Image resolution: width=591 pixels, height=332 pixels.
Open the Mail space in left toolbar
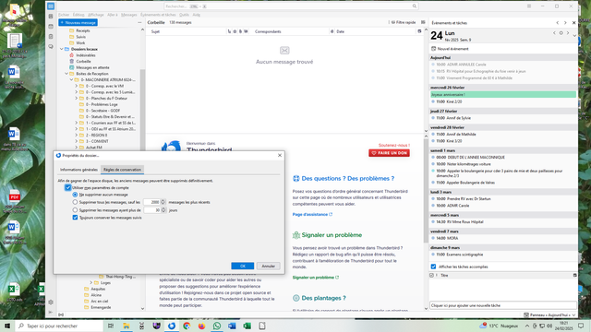coord(51,6)
